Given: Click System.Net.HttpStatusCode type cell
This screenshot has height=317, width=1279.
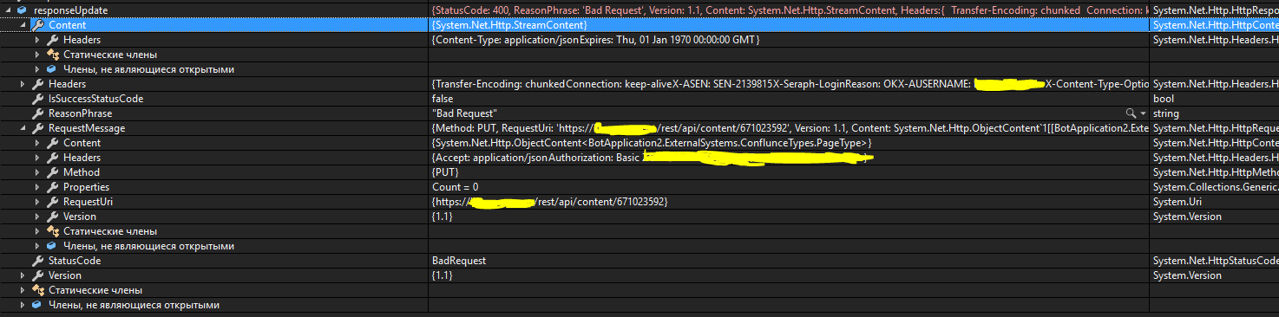Looking at the screenshot, I should click(x=1215, y=261).
